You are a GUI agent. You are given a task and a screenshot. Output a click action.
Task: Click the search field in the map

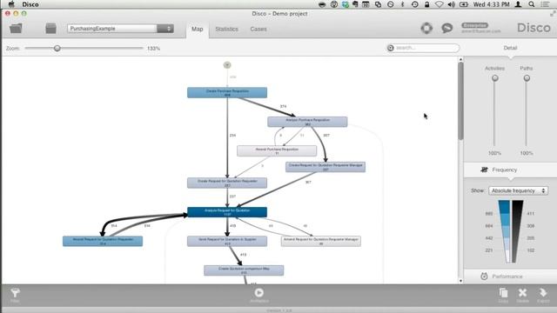coord(423,48)
